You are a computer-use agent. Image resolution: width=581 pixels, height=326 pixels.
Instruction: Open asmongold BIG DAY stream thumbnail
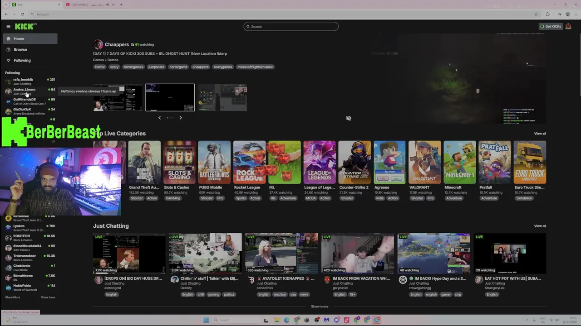[x=130, y=254]
